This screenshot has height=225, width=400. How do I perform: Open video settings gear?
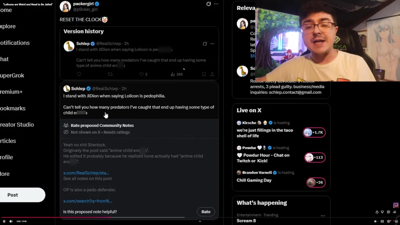(388, 221)
